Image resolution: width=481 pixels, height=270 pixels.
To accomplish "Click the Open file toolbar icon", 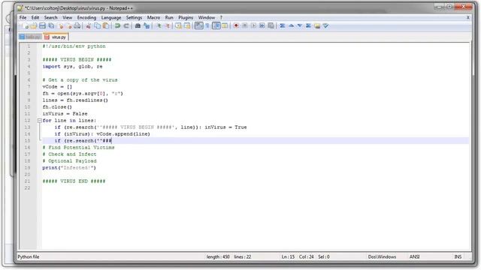I will [33, 26].
